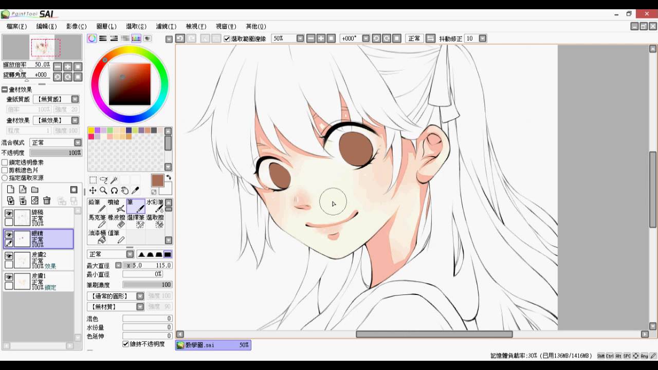Image resolution: width=658 pixels, height=370 pixels.
Task: Pick the eyedropper tool
Action: 136,191
